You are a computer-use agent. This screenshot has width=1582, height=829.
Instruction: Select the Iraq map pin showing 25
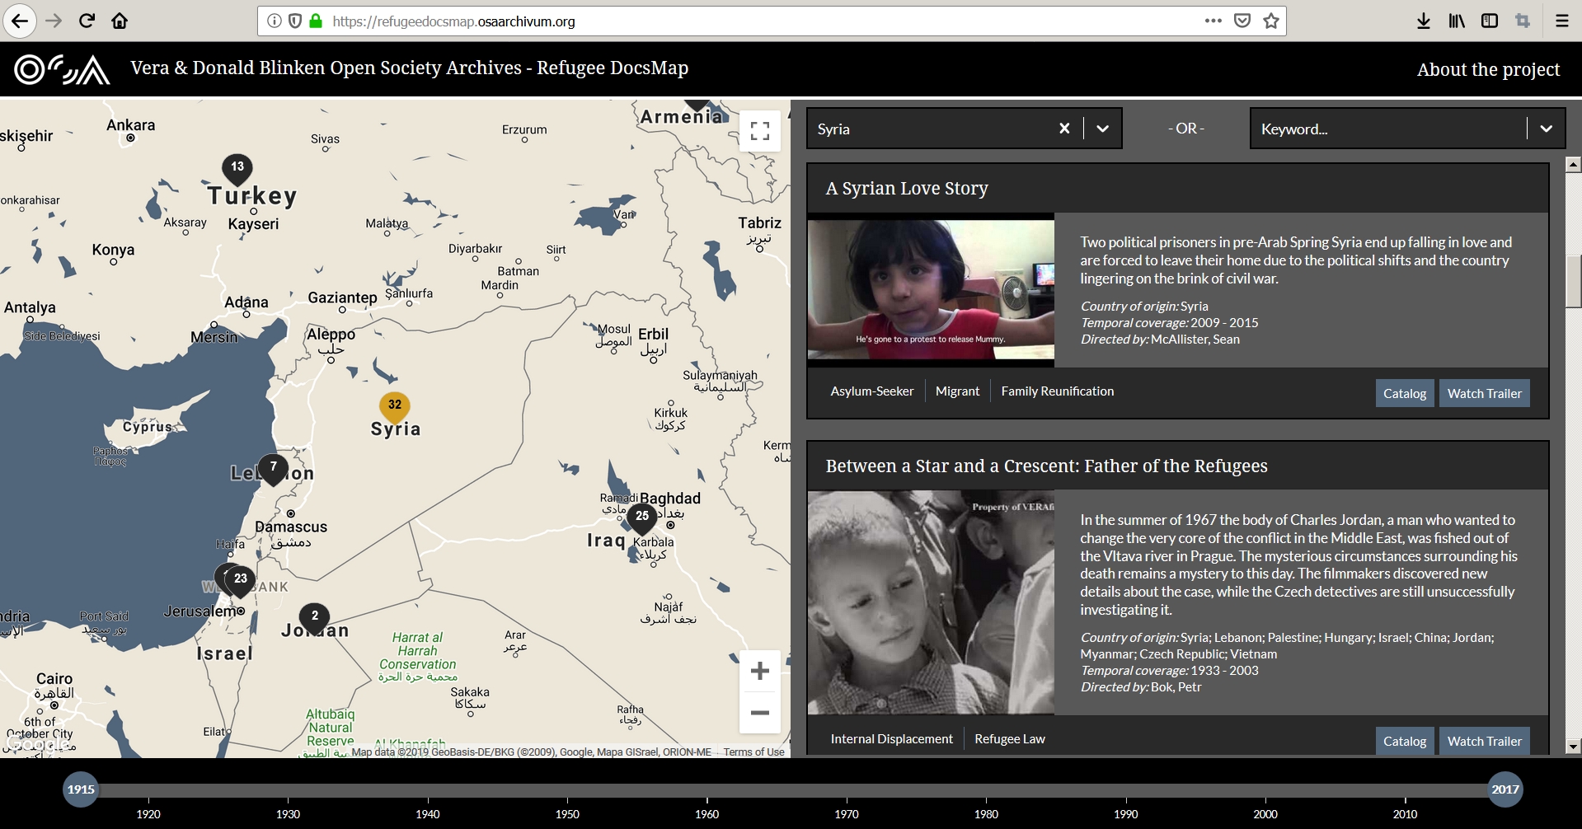click(642, 517)
